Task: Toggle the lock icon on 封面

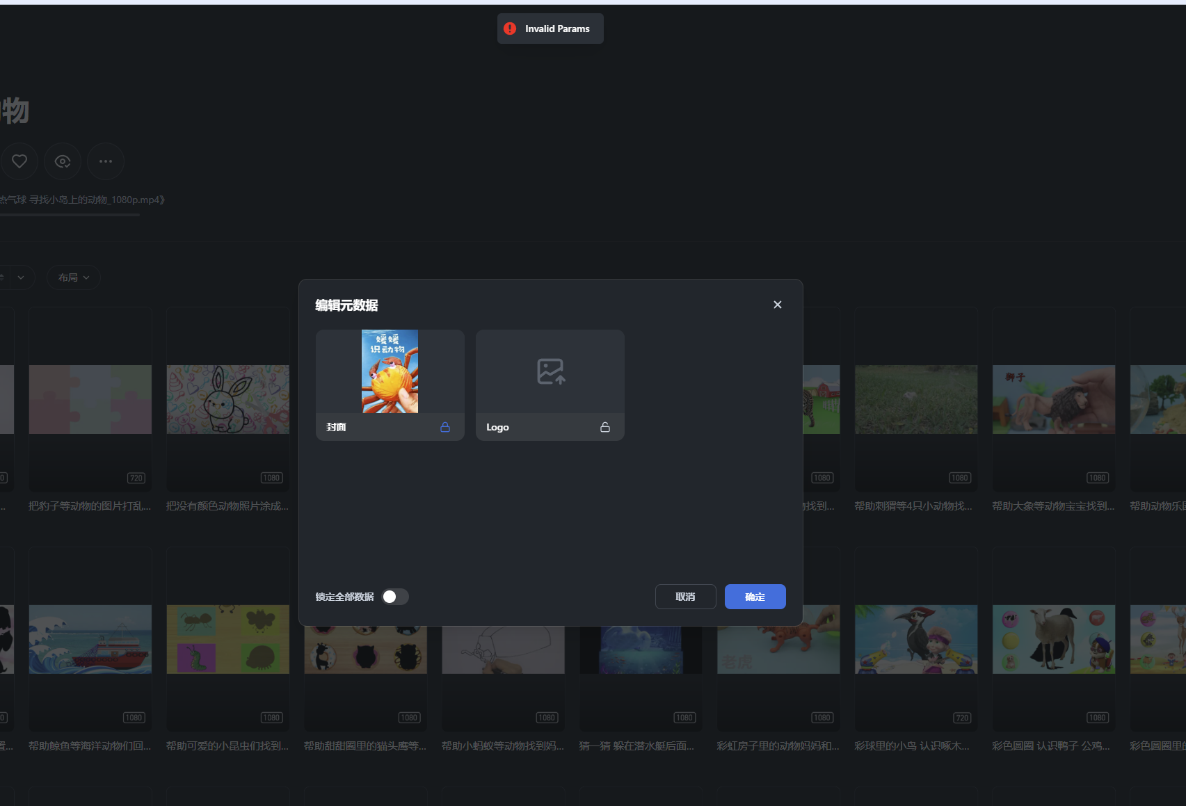Action: coord(445,427)
